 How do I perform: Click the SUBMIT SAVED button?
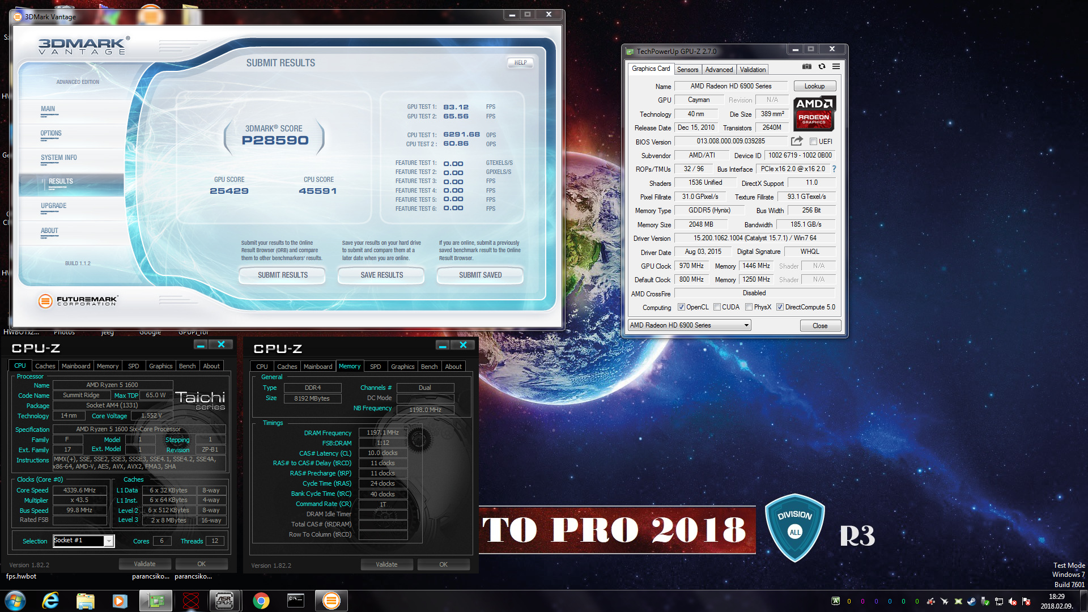(480, 275)
